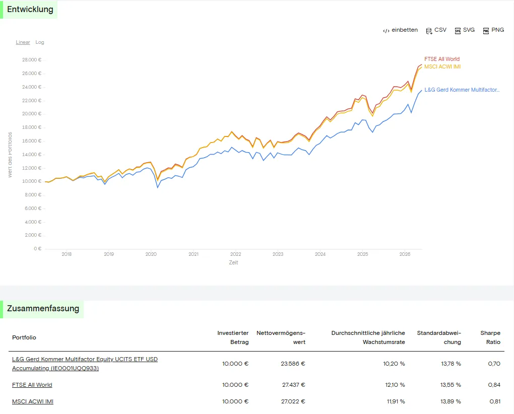Click the Investierter Betrag column header
Image resolution: width=514 pixels, height=414 pixels.
pos(233,337)
